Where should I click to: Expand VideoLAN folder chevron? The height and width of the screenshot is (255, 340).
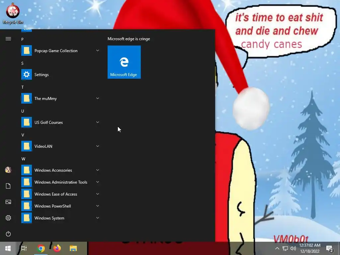(98, 146)
